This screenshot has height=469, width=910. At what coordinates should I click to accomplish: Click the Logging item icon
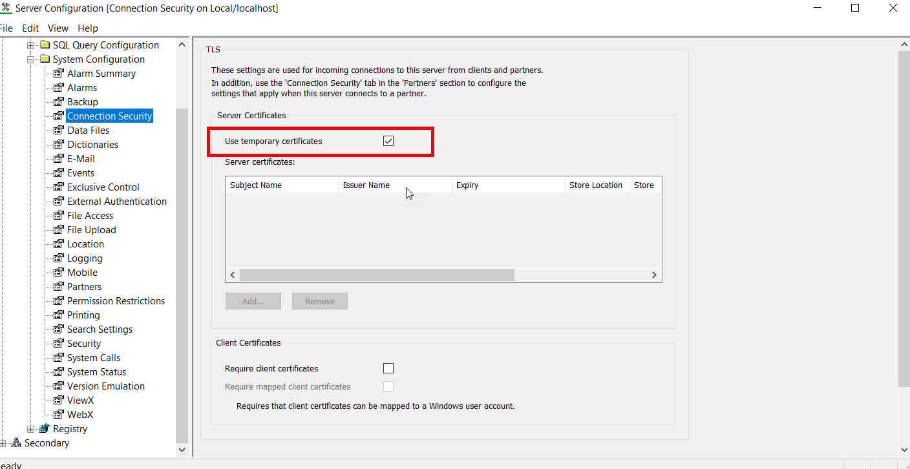point(58,258)
